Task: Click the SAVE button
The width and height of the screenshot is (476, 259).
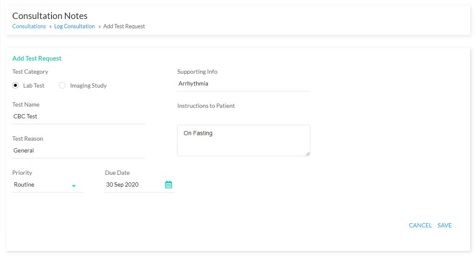Action: point(444,225)
